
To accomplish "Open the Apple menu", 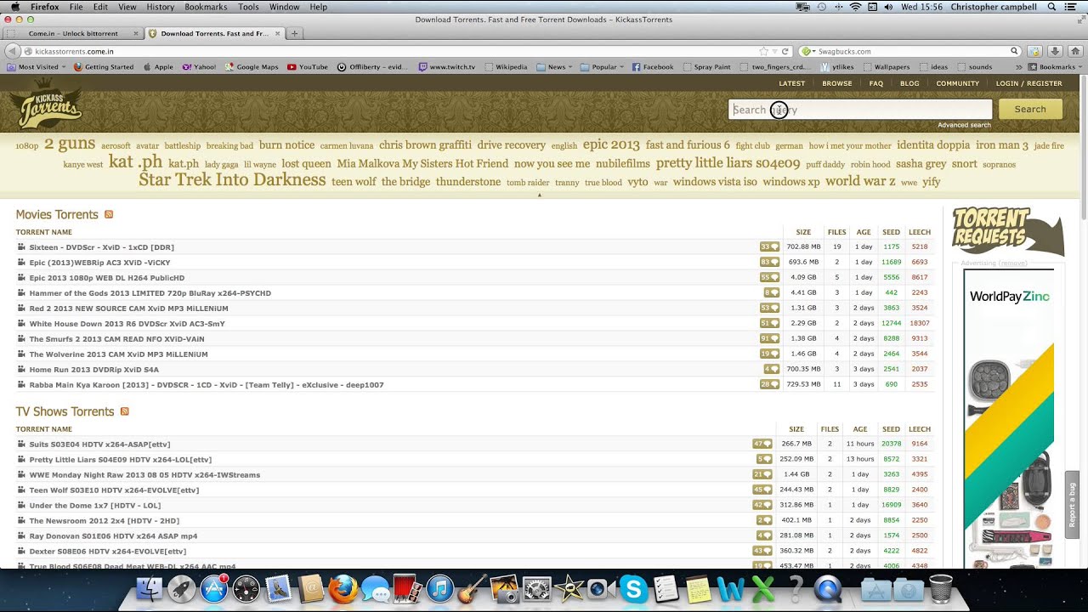I will 15,7.
